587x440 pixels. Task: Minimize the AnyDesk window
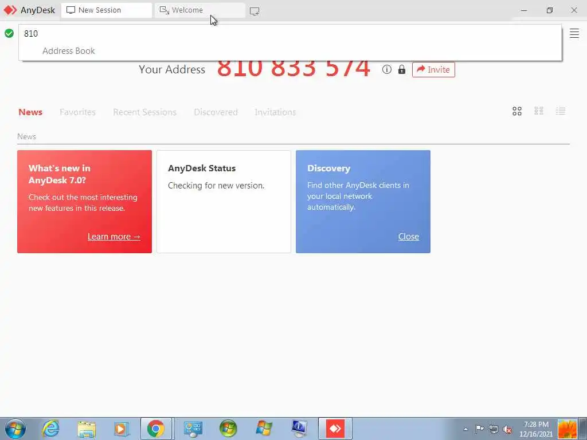[524, 10]
